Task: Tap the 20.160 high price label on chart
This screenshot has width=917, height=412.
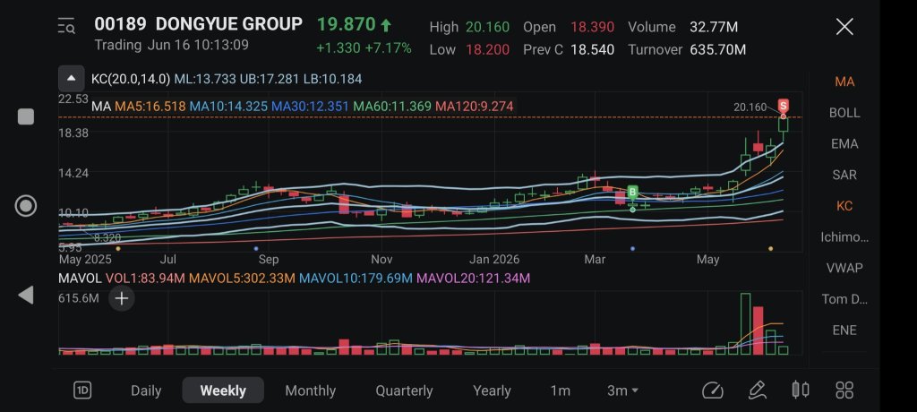Action: pyautogui.click(x=750, y=107)
